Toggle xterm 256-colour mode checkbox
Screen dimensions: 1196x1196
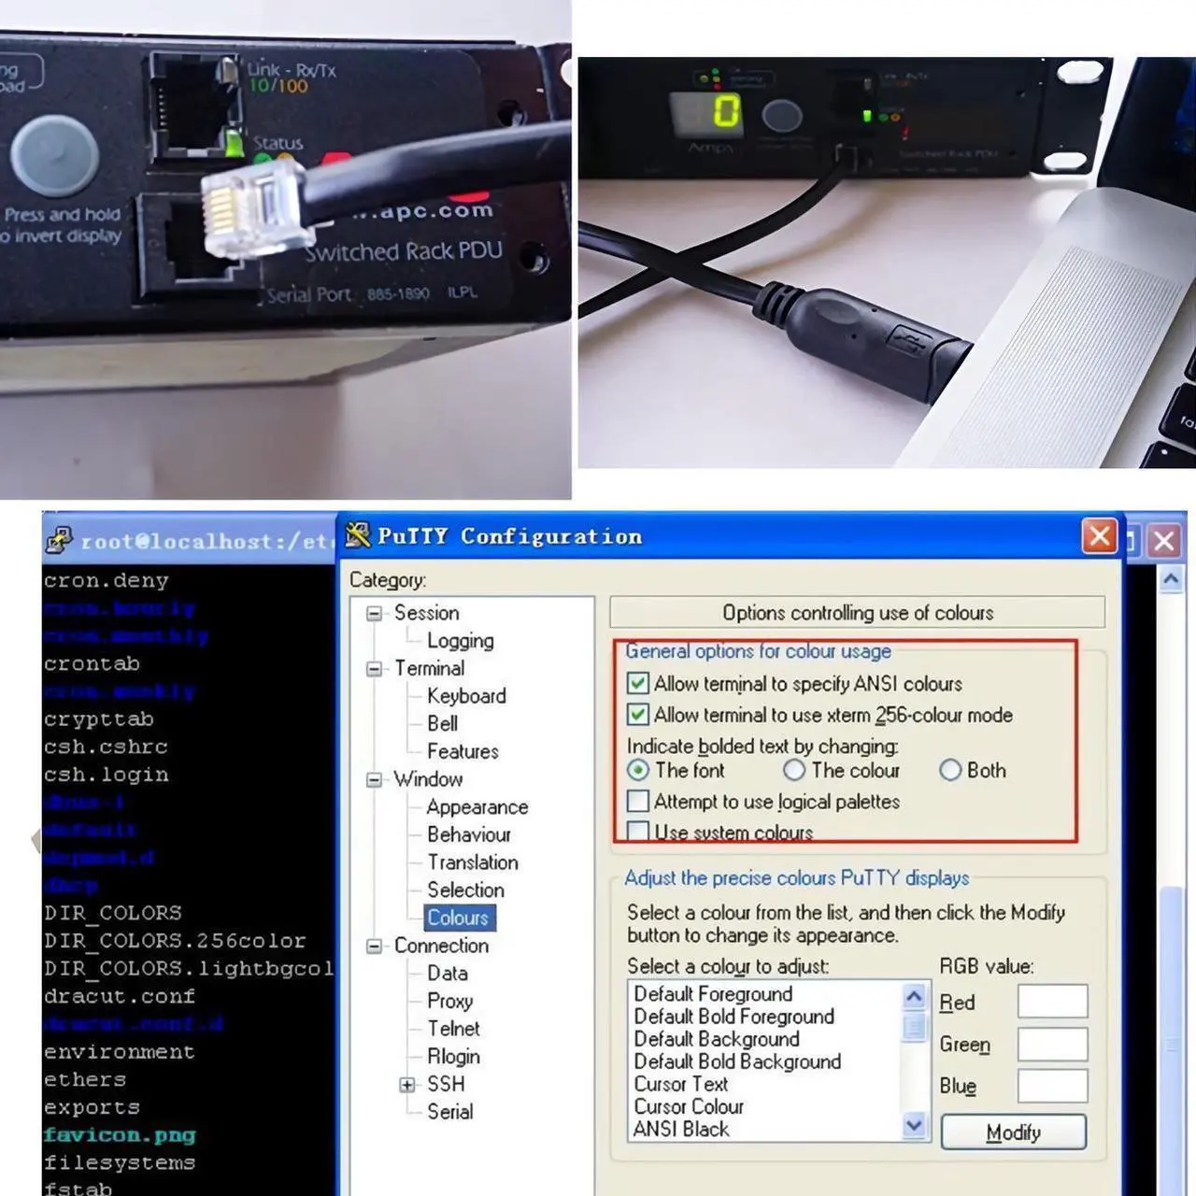click(638, 715)
